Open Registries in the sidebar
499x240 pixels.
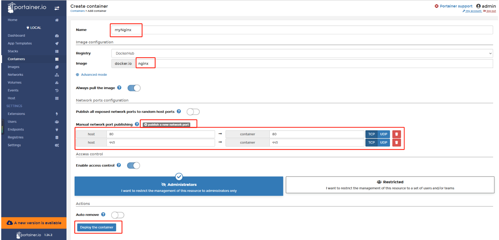pyautogui.click(x=16, y=137)
